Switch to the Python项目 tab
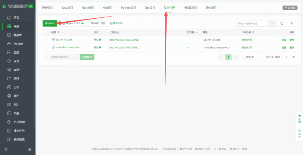Viewport: 303px width, 155px height. [129, 8]
